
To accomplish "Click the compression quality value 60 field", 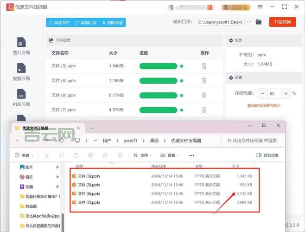I will click(x=274, y=94).
